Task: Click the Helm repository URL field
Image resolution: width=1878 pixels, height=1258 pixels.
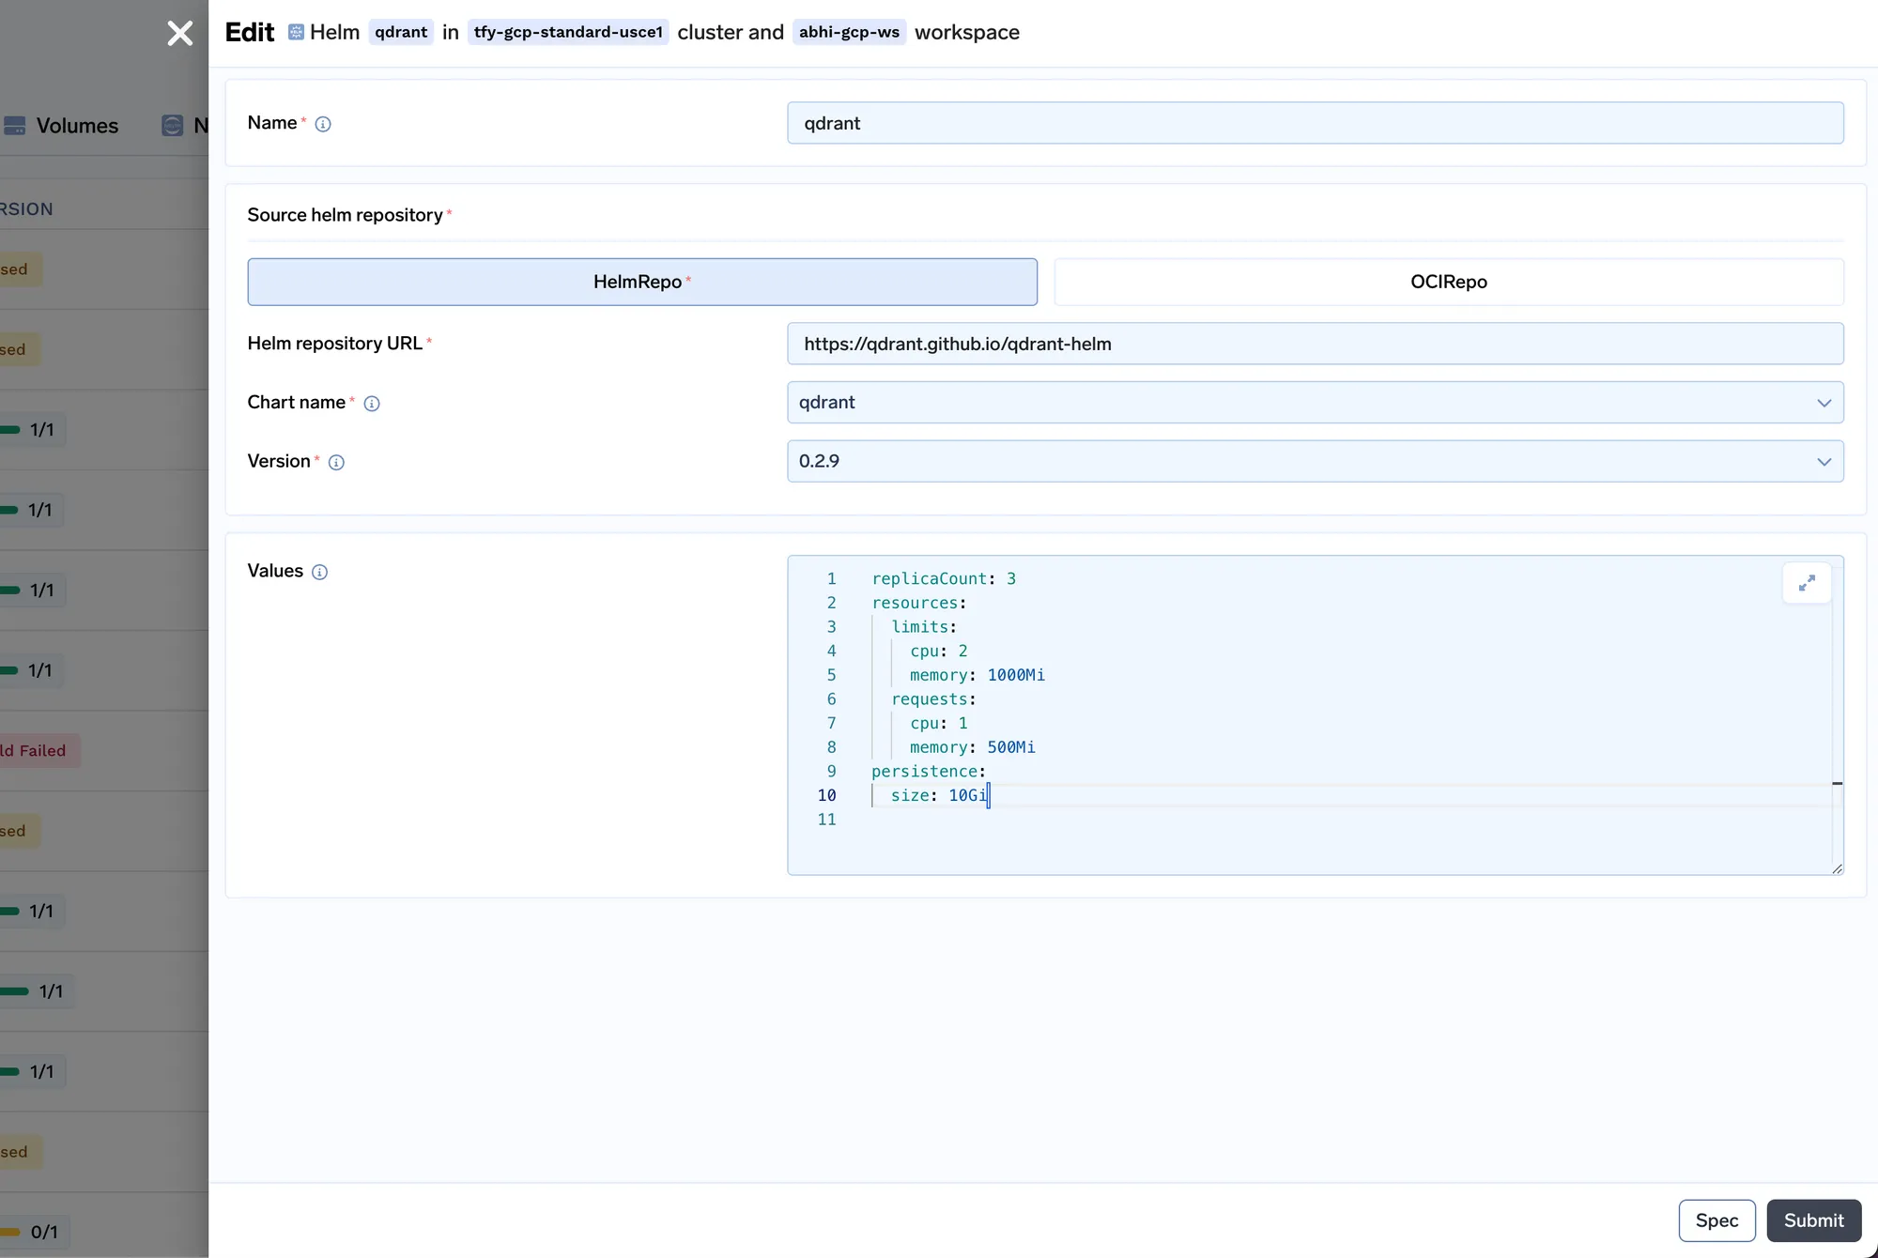Action: point(1315,344)
